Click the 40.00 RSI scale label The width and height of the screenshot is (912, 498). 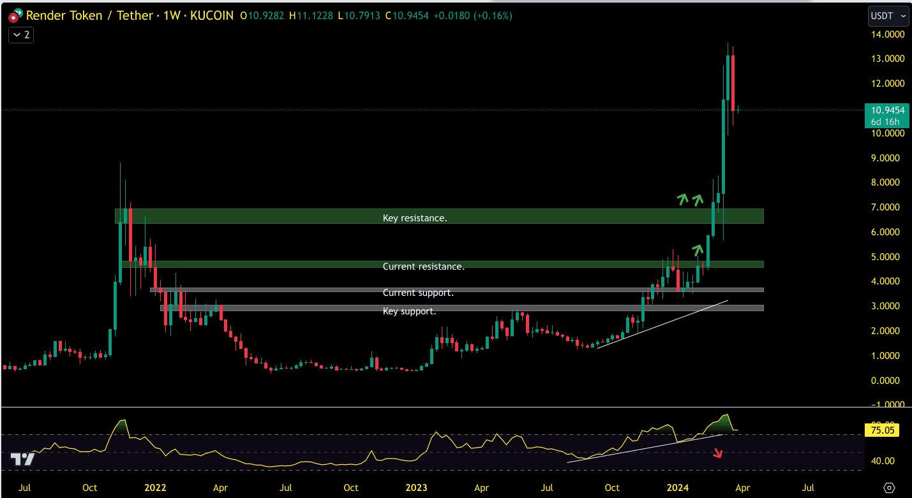click(883, 461)
